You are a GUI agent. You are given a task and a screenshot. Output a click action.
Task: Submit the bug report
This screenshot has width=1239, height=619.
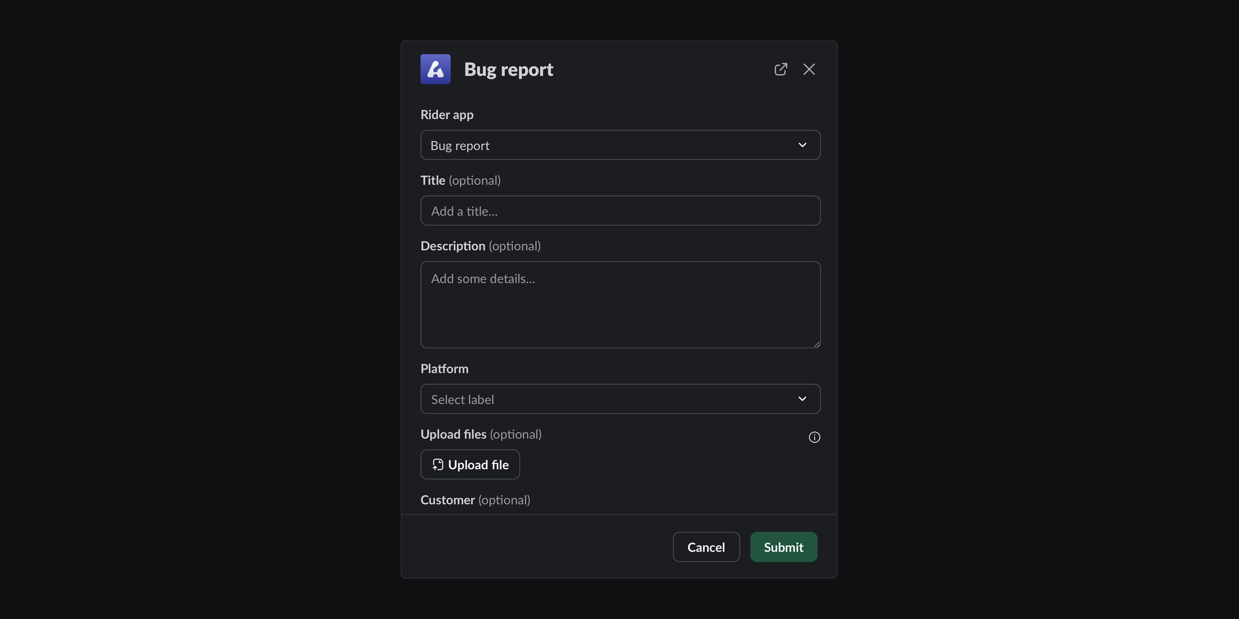coord(783,547)
